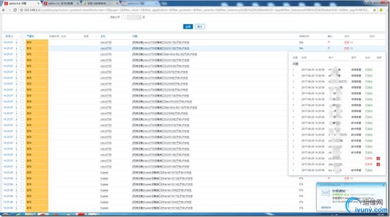Image resolution: width=390 pixels, height=217 pixels.
Task: Sort by the 主机 column header
Action: [103, 36]
